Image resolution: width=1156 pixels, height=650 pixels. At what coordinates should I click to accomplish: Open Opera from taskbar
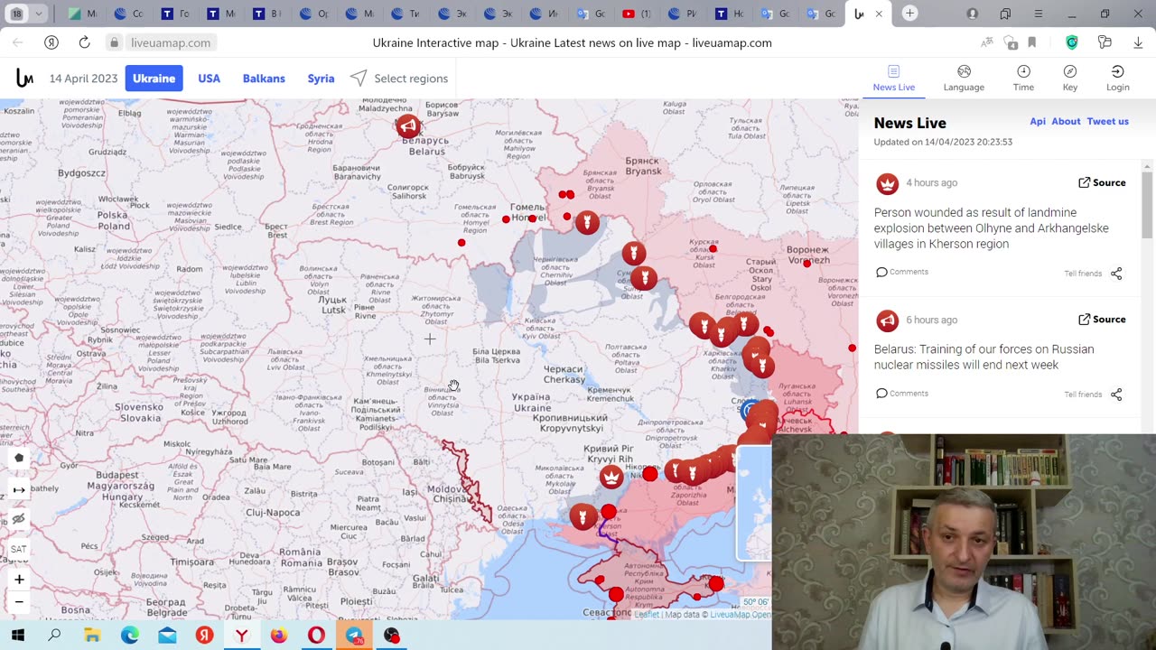(x=316, y=636)
